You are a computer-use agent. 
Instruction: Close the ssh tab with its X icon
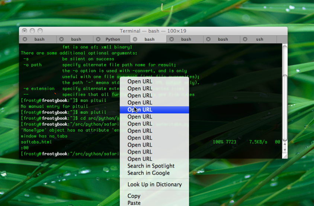tap(245, 39)
